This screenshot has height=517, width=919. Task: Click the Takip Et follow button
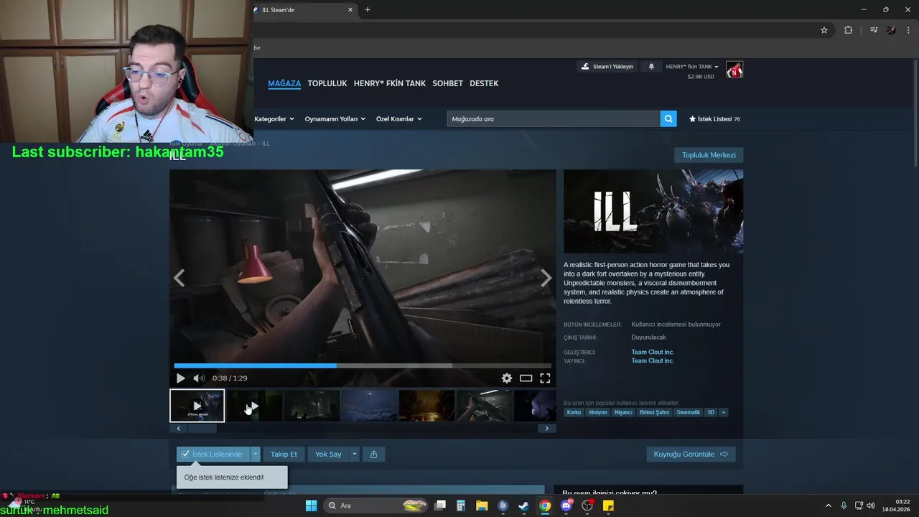click(x=284, y=455)
